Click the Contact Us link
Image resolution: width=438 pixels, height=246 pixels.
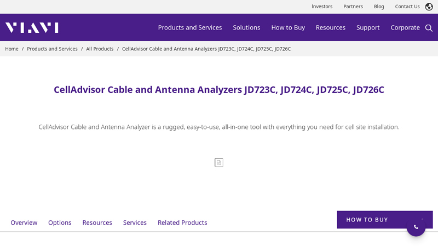407,7
